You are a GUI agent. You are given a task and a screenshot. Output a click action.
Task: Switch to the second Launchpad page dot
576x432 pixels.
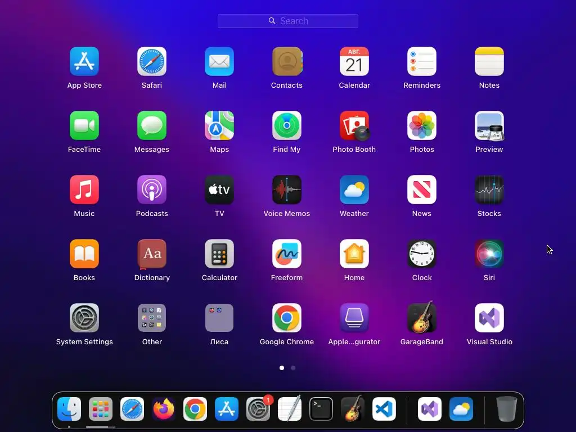coord(293,368)
